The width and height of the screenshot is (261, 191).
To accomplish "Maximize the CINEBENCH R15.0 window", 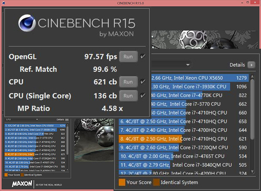I will [x=248, y=3].
